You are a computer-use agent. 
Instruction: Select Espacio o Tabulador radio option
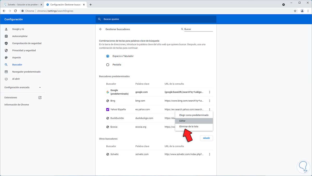click(x=108, y=56)
